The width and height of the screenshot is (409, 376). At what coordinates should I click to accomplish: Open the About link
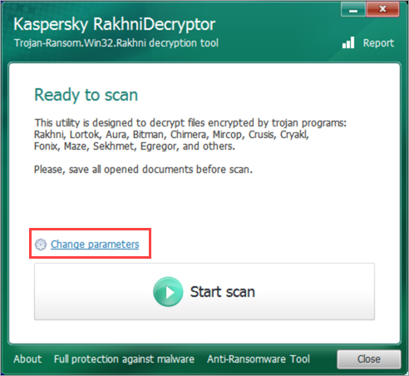pyautogui.click(x=27, y=359)
